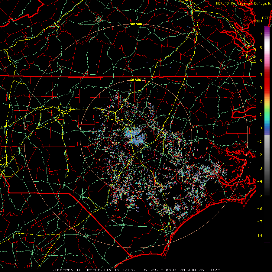272x272 pixels.
Task: Click the -3 value on the color scale
Action: point(260,168)
